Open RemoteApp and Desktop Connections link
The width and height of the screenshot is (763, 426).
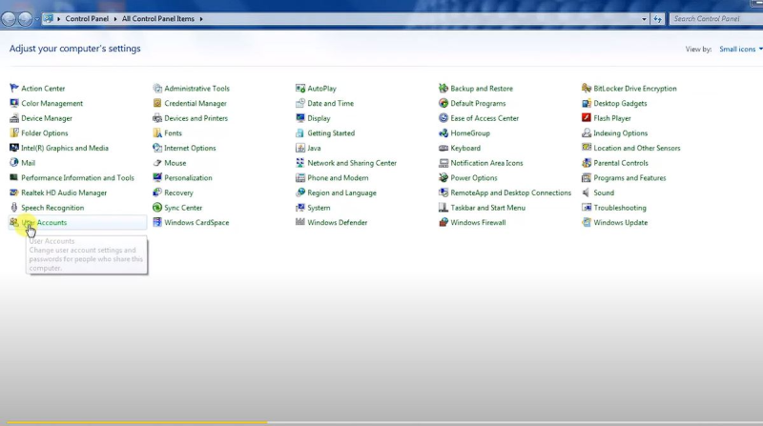tap(511, 193)
